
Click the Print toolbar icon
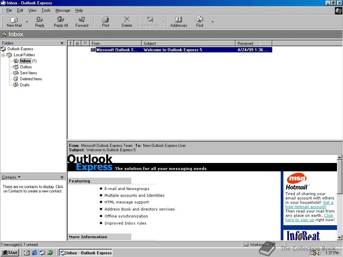tap(106, 22)
